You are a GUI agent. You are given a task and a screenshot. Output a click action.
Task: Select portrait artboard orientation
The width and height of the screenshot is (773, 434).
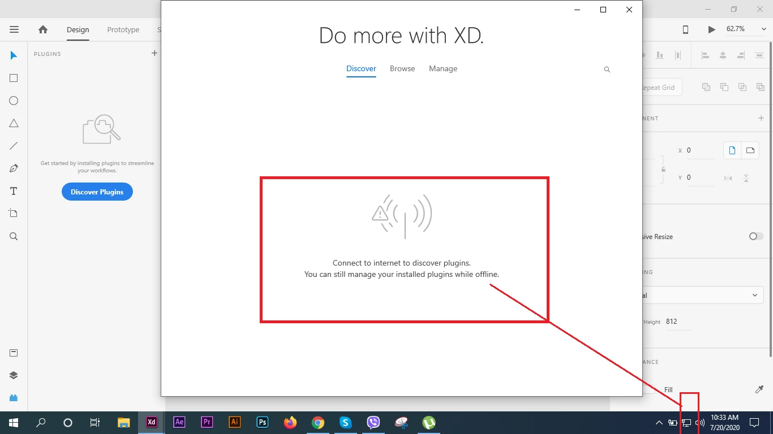tap(732, 150)
